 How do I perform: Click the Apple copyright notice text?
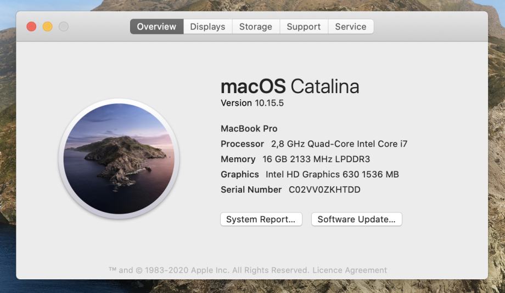pyautogui.click(x=209, y=271)
